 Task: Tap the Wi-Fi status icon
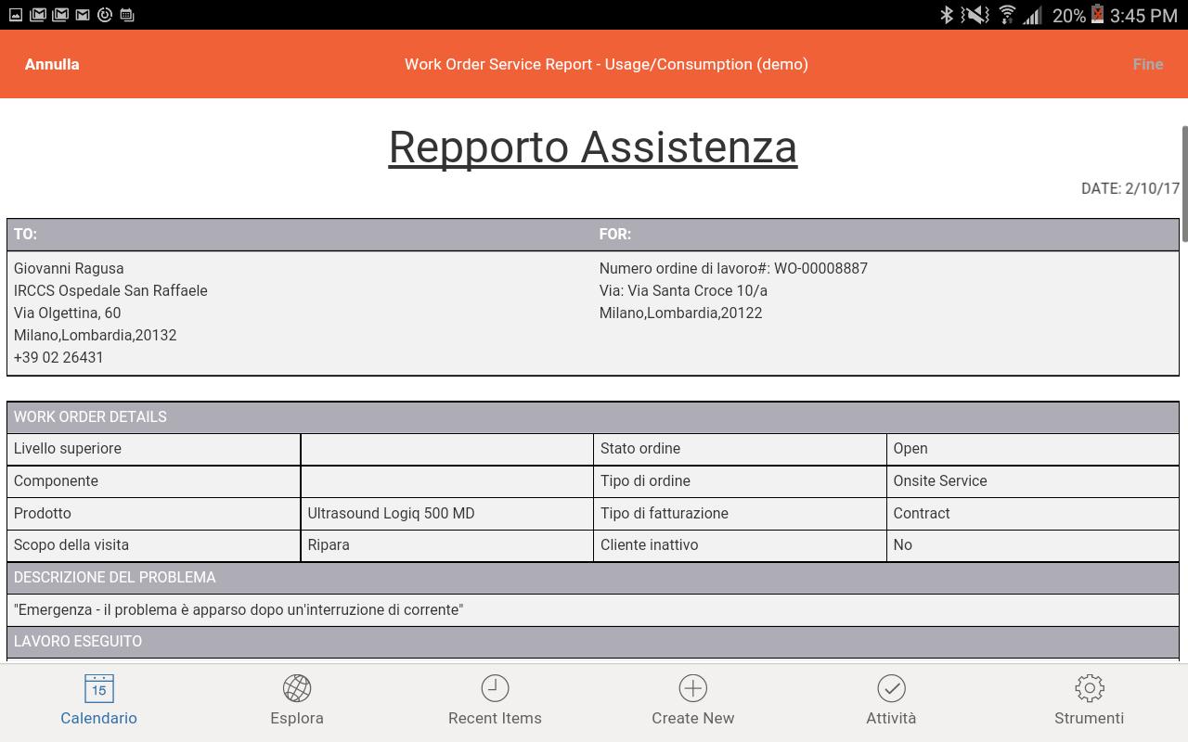point(1007,15)
